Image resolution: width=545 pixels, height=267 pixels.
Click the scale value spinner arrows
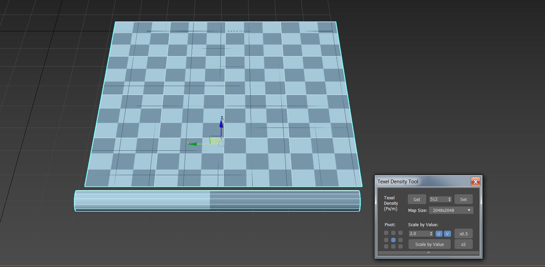tap(431, 234)
